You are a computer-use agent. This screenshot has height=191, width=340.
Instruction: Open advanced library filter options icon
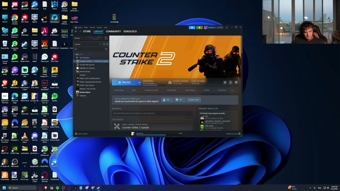tap(106, 49)
